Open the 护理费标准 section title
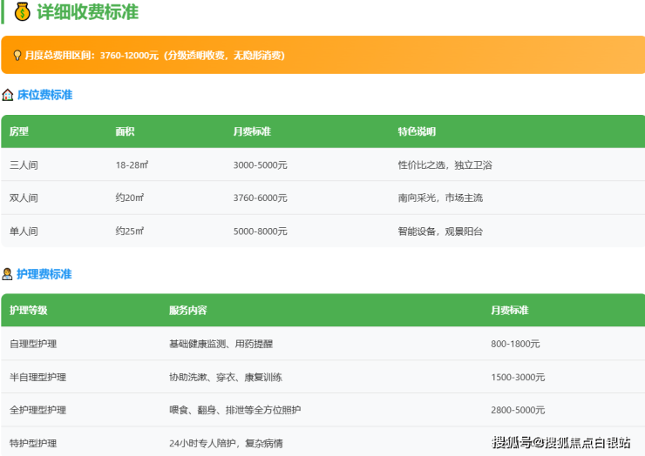Viewport: 645px width, 456px height. [44, 274]
